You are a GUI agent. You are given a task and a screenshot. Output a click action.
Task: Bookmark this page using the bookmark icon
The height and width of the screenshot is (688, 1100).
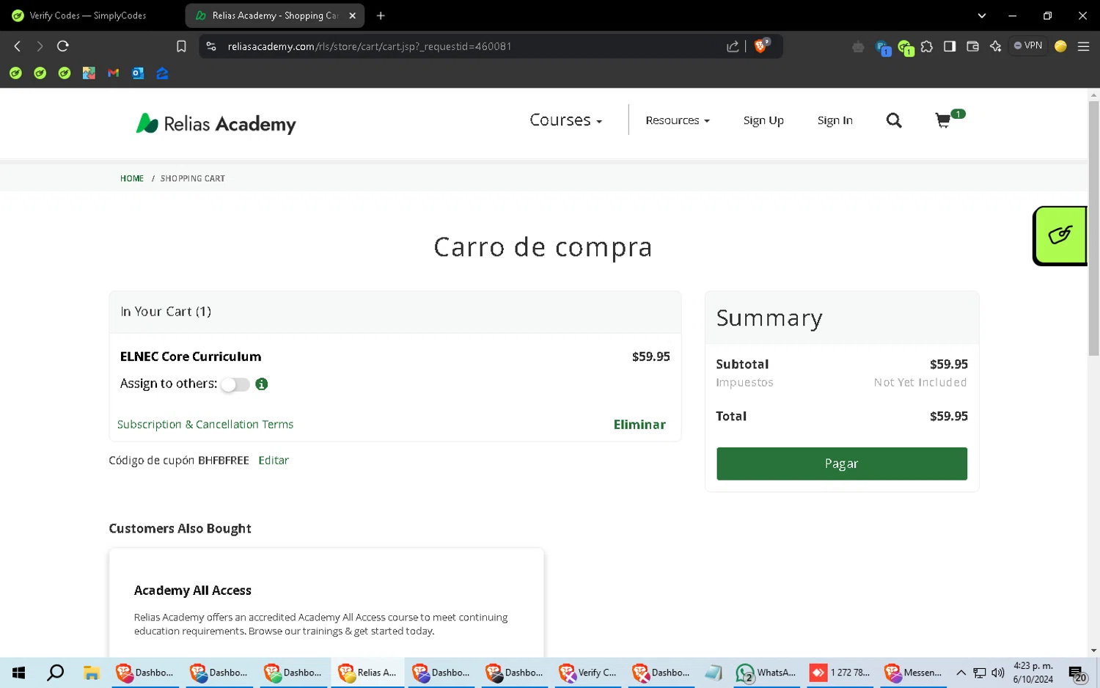[181, 46]
